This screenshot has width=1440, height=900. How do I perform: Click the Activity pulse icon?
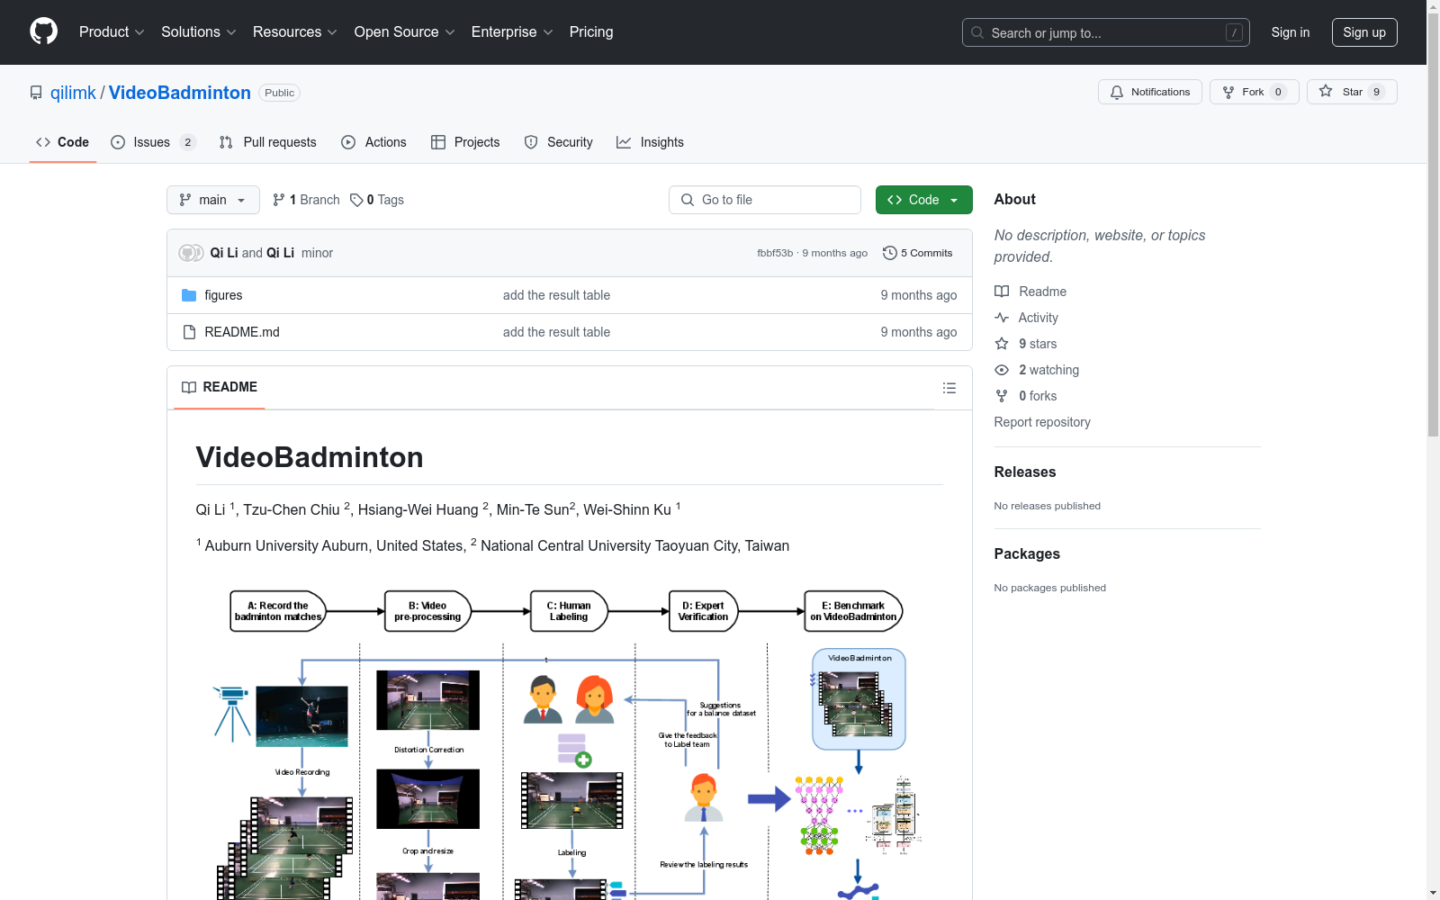point(1002,318)
